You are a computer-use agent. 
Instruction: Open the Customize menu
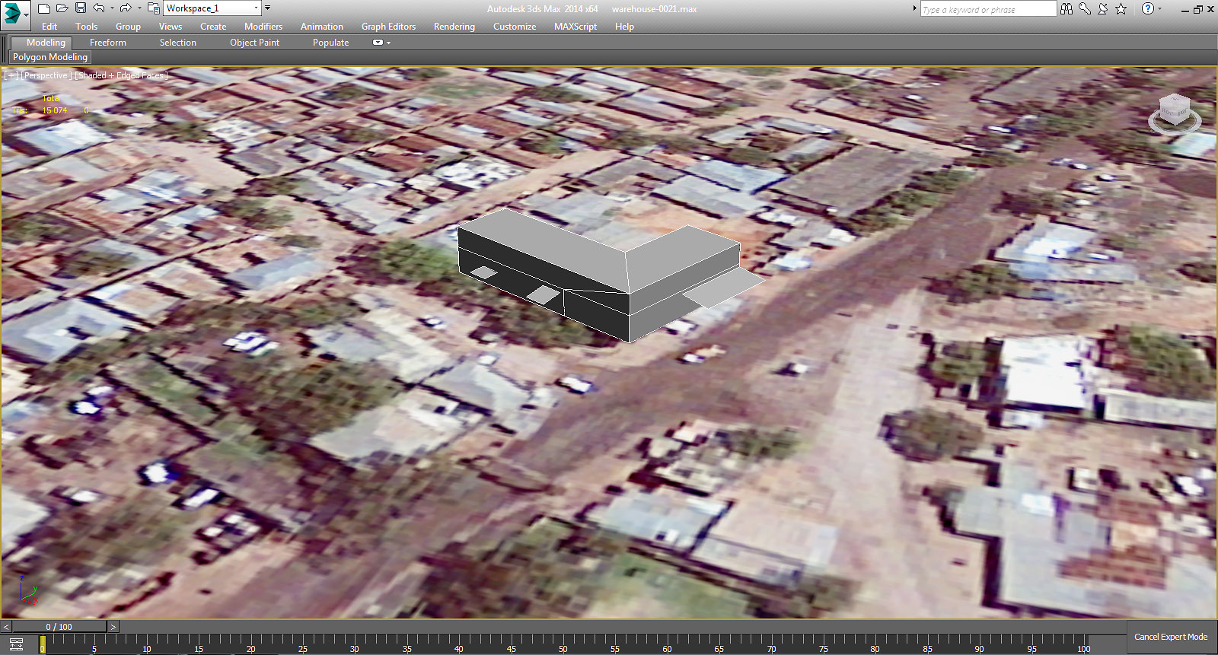515,27
